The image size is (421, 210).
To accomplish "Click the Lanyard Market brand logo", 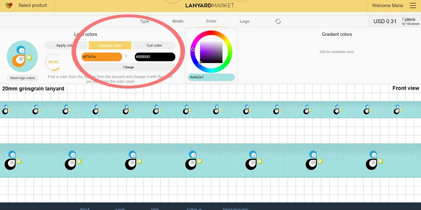I will click(210, 5).
